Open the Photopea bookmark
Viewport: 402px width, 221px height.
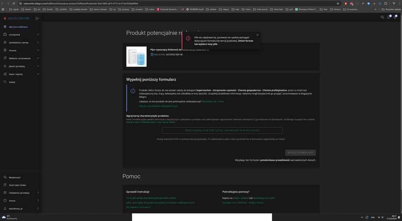pos(306,9)
